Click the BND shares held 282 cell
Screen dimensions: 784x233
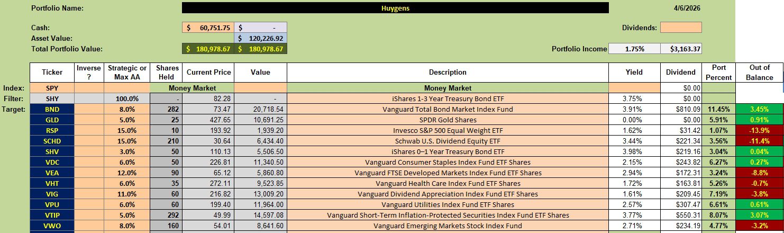tap(165, 109)
